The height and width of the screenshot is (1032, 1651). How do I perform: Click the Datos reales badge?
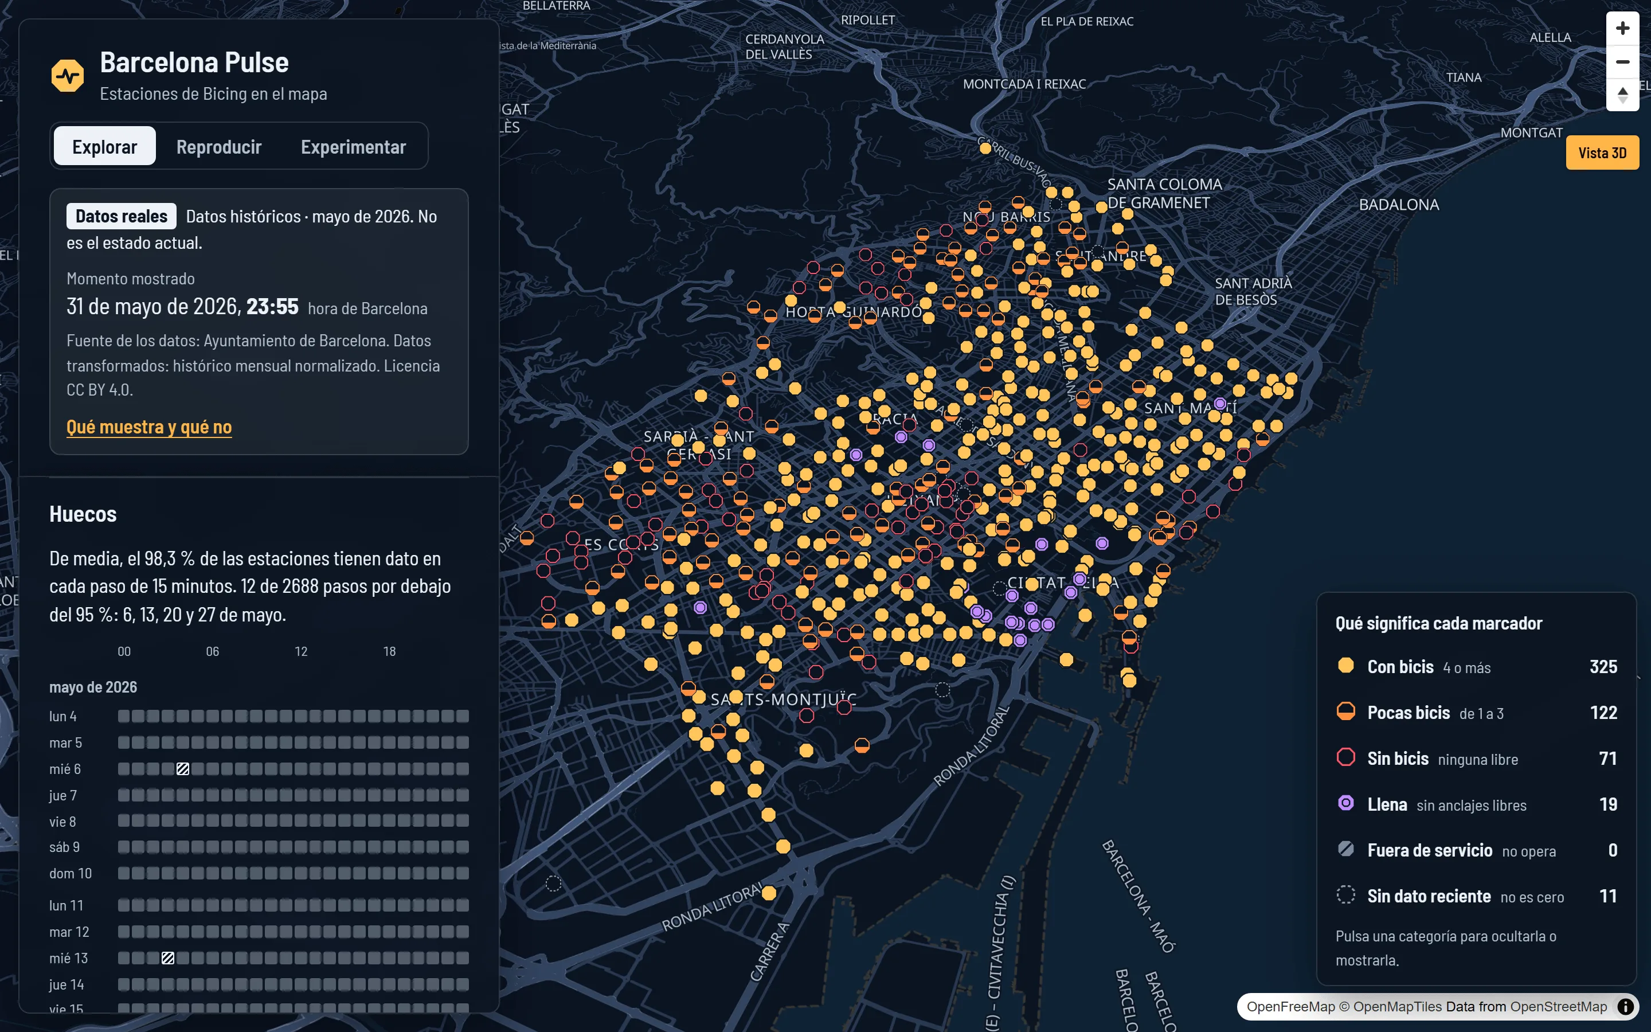click(122, 216)
